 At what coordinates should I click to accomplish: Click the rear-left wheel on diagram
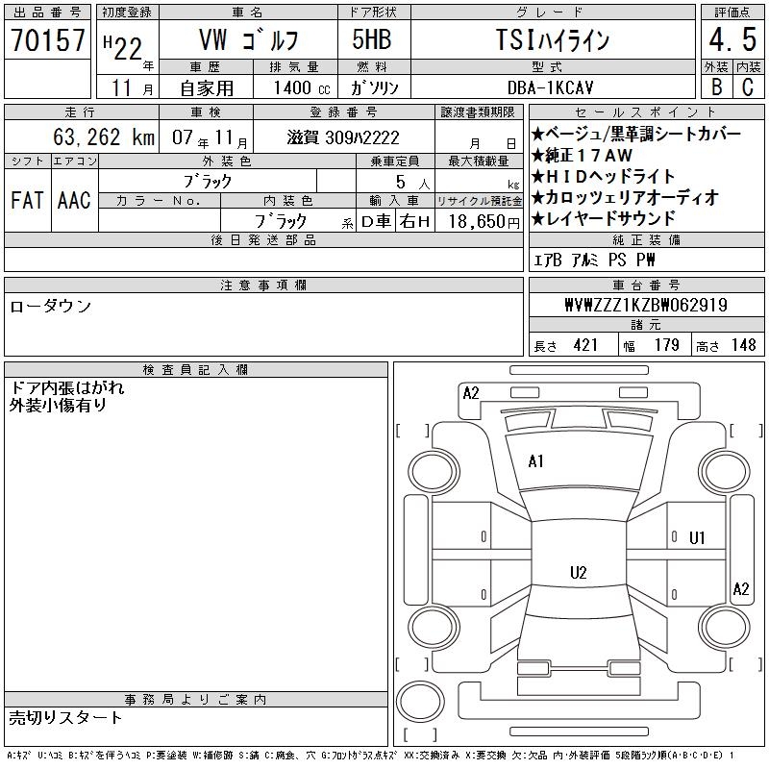coord(434,627)
